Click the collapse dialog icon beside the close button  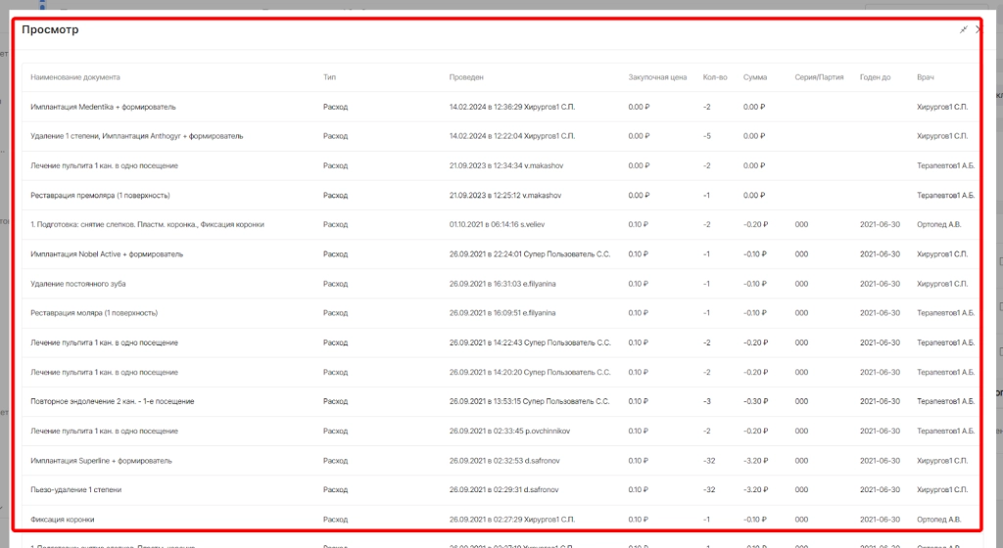[x=964, y=30]
